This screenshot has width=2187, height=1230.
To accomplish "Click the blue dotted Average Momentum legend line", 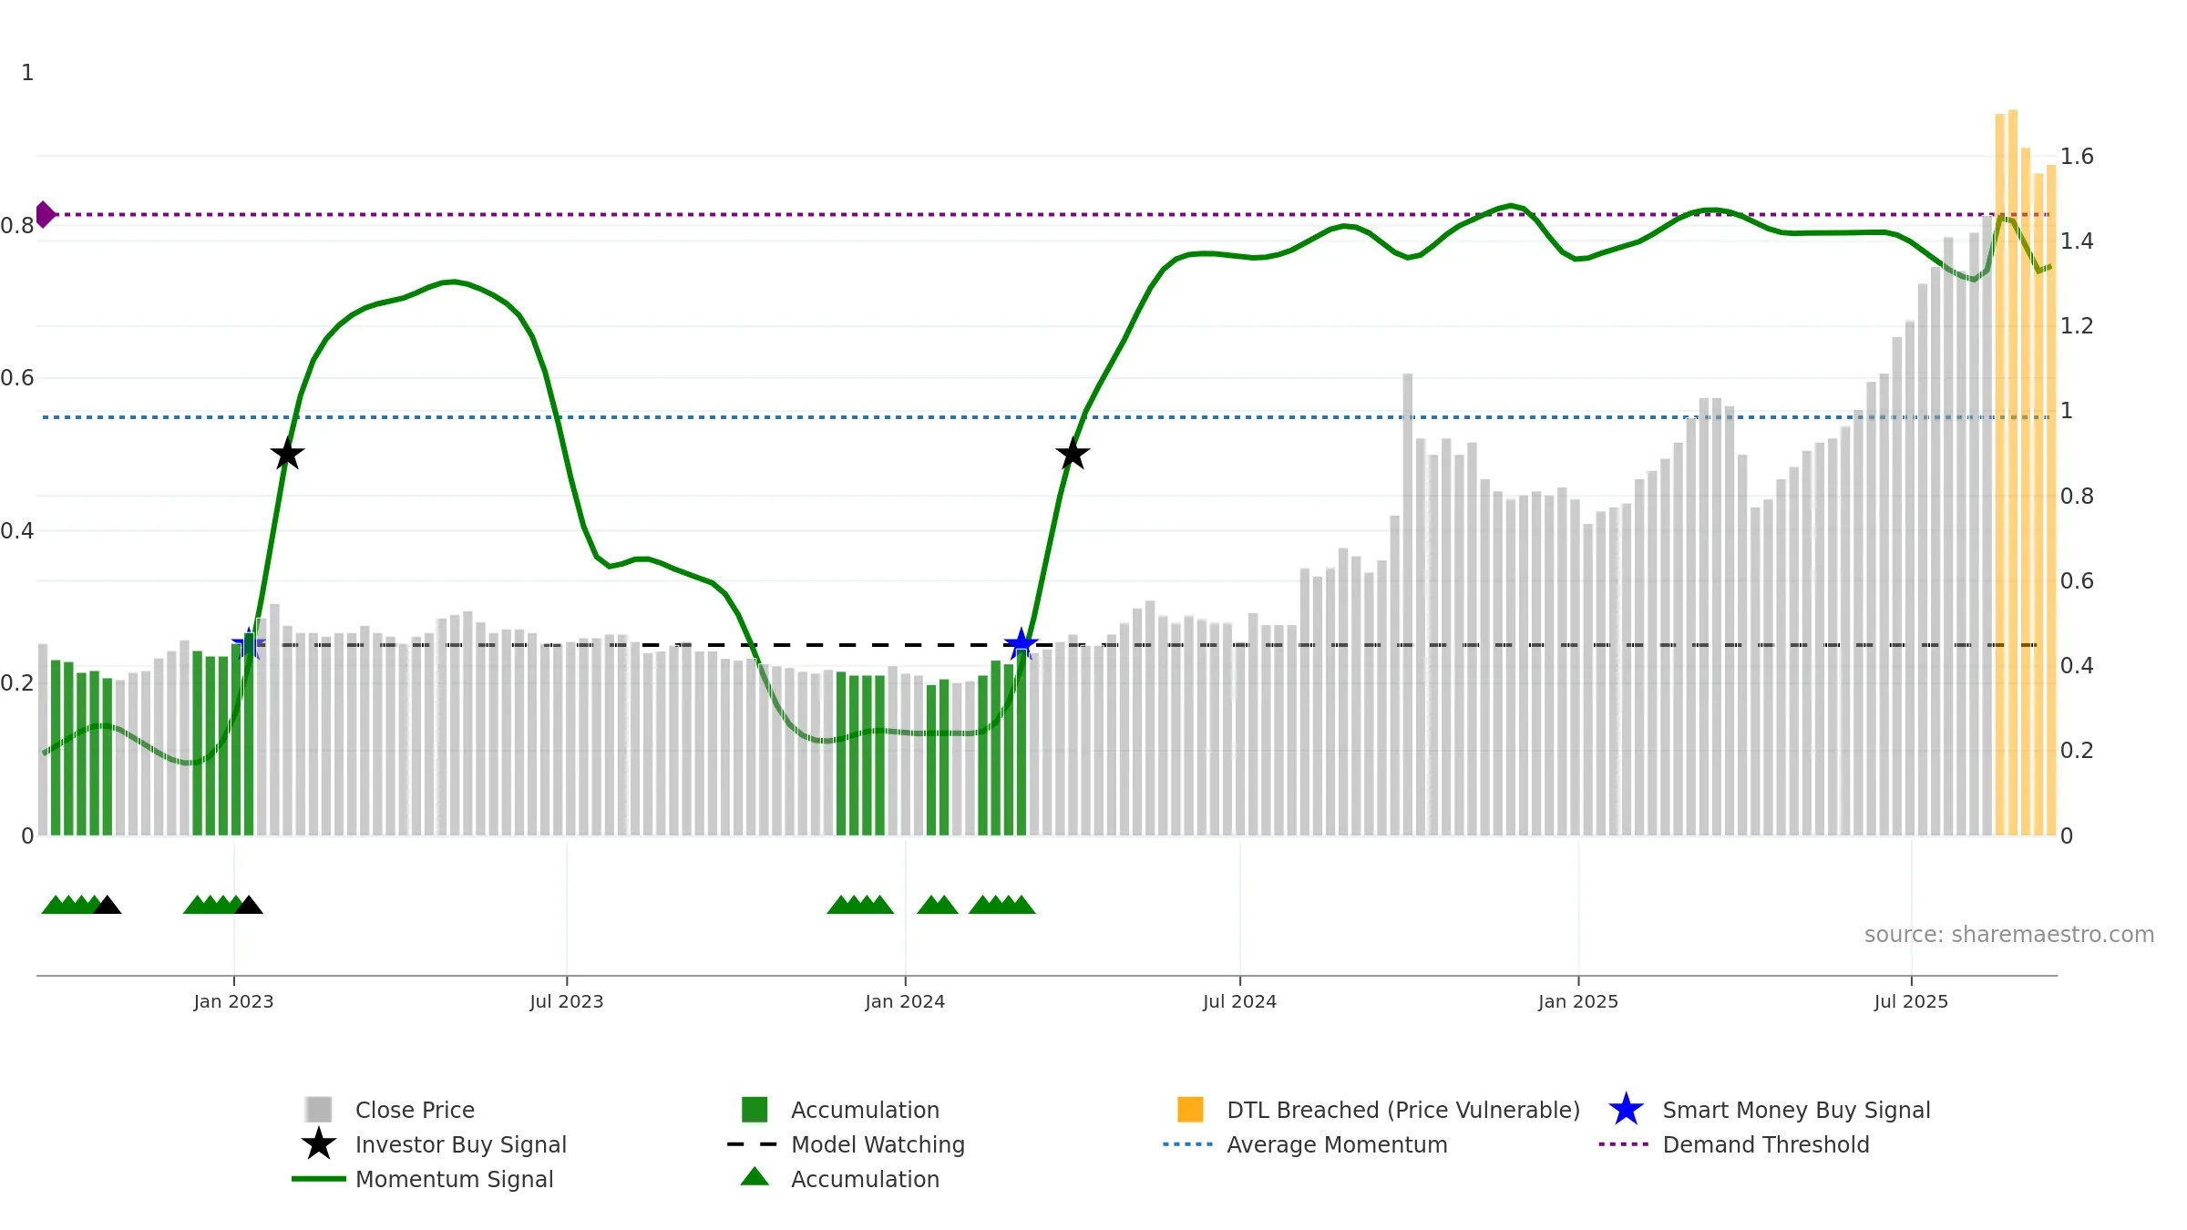I will point(1188,1144).
